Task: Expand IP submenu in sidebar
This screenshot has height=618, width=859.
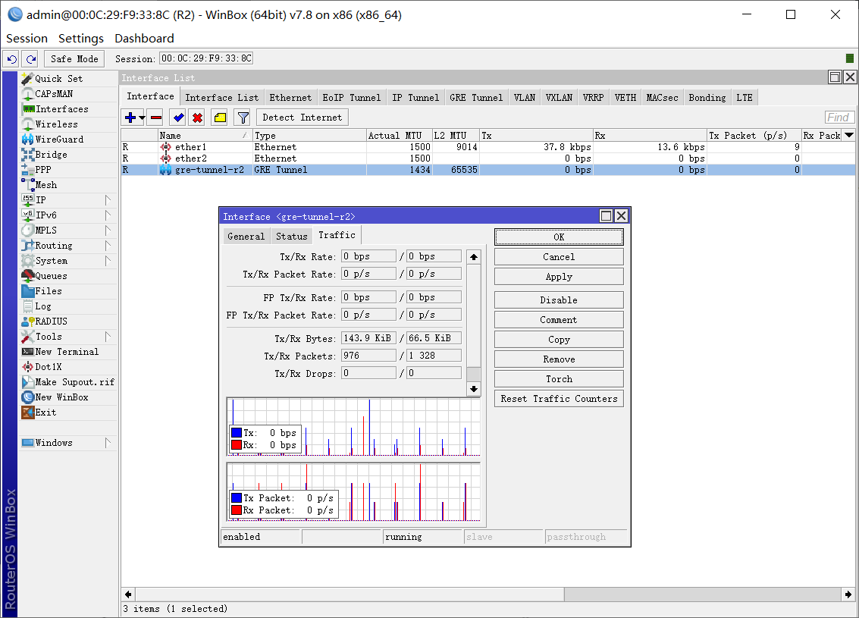Action: coord(108,200)
